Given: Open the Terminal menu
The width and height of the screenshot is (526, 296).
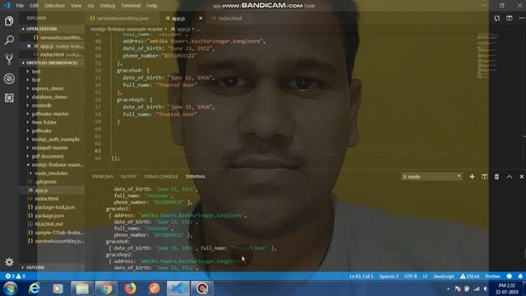Looking at the screenshot, I should 131,6.
